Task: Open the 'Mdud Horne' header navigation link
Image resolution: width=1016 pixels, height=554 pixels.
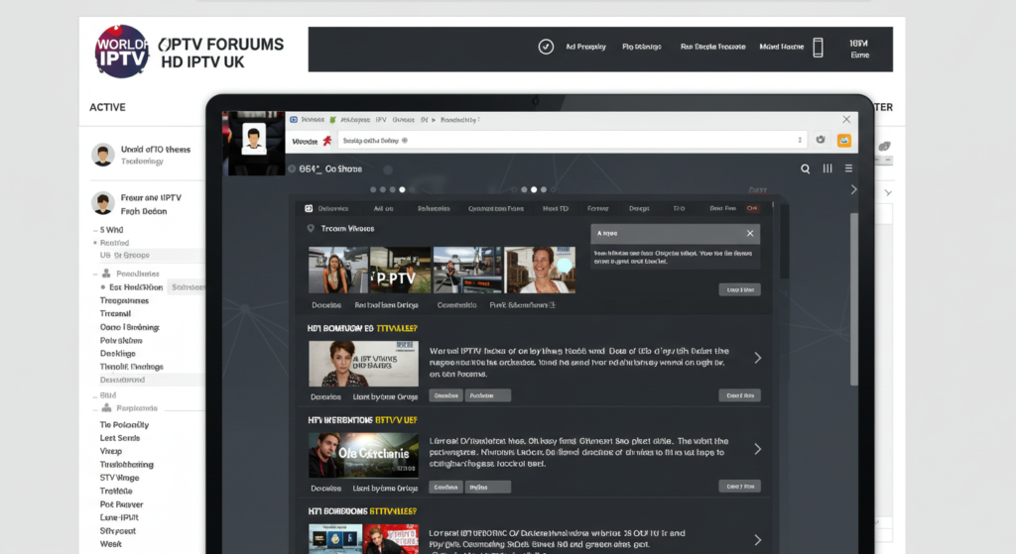Action: 782,47
